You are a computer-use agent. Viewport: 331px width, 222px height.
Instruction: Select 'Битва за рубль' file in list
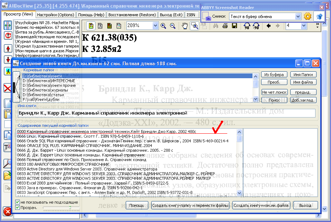(47, 32)
